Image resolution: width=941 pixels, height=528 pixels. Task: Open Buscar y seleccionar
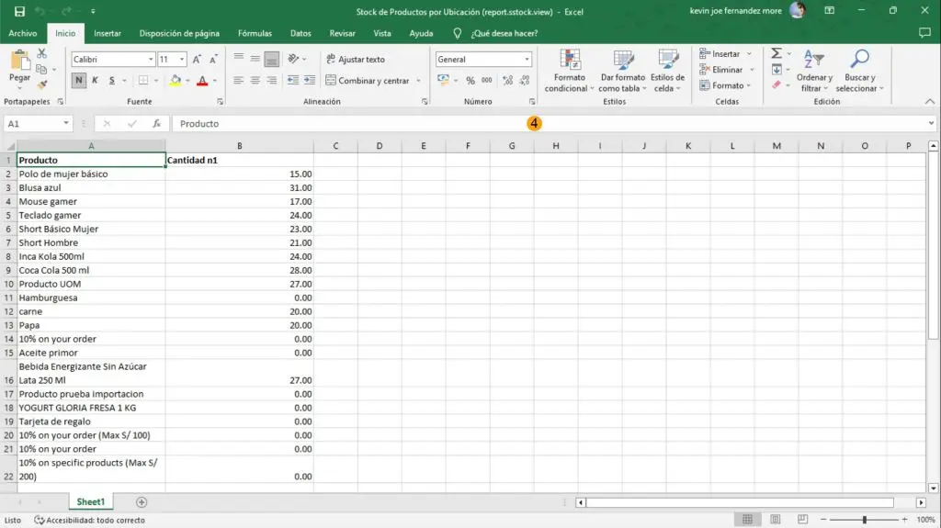859,71
